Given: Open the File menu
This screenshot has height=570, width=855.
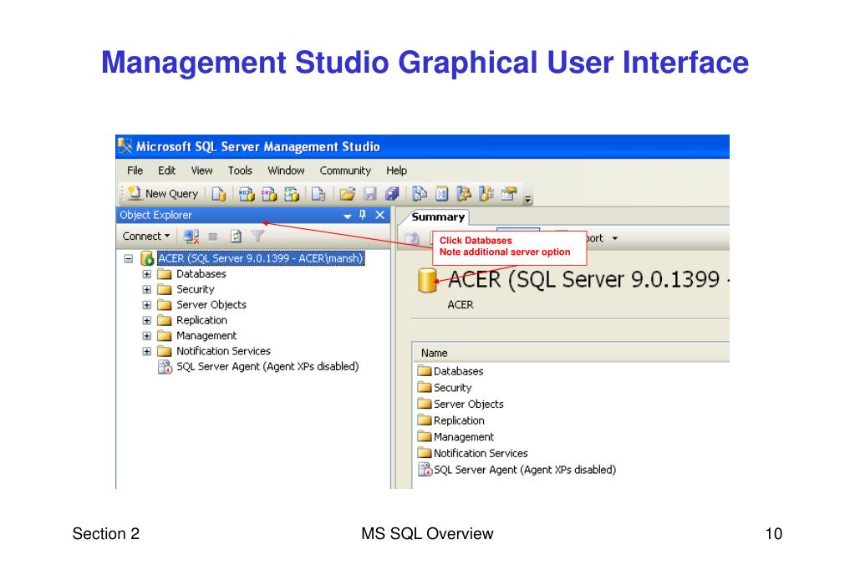Looking at the screenshot, I should click(x=135, y=170).
